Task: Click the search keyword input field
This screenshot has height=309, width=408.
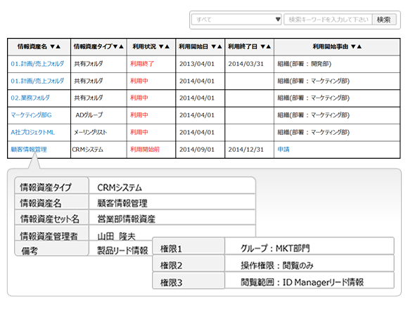Action: 328,20
